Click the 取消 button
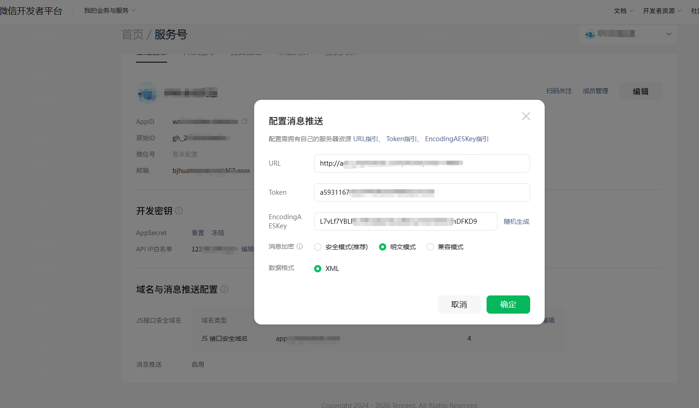699x408 pixels. click(x=459, y=305)
